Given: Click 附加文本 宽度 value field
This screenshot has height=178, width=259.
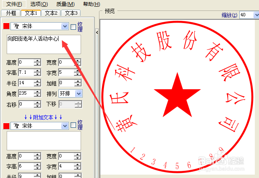Looking at the screenshot, I should click(x=66, y=156).
